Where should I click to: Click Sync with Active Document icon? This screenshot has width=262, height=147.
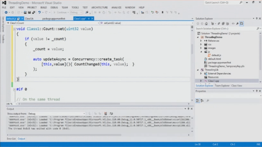coord(219,24)
